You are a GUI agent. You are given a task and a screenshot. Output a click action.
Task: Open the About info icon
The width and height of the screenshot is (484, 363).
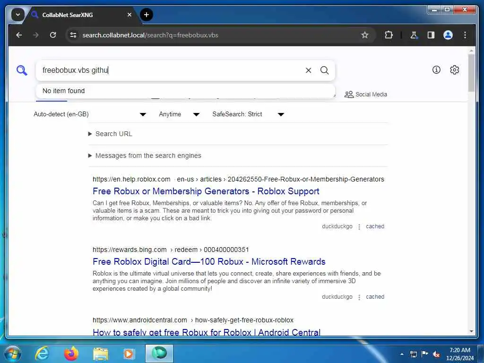pos(436,70)
